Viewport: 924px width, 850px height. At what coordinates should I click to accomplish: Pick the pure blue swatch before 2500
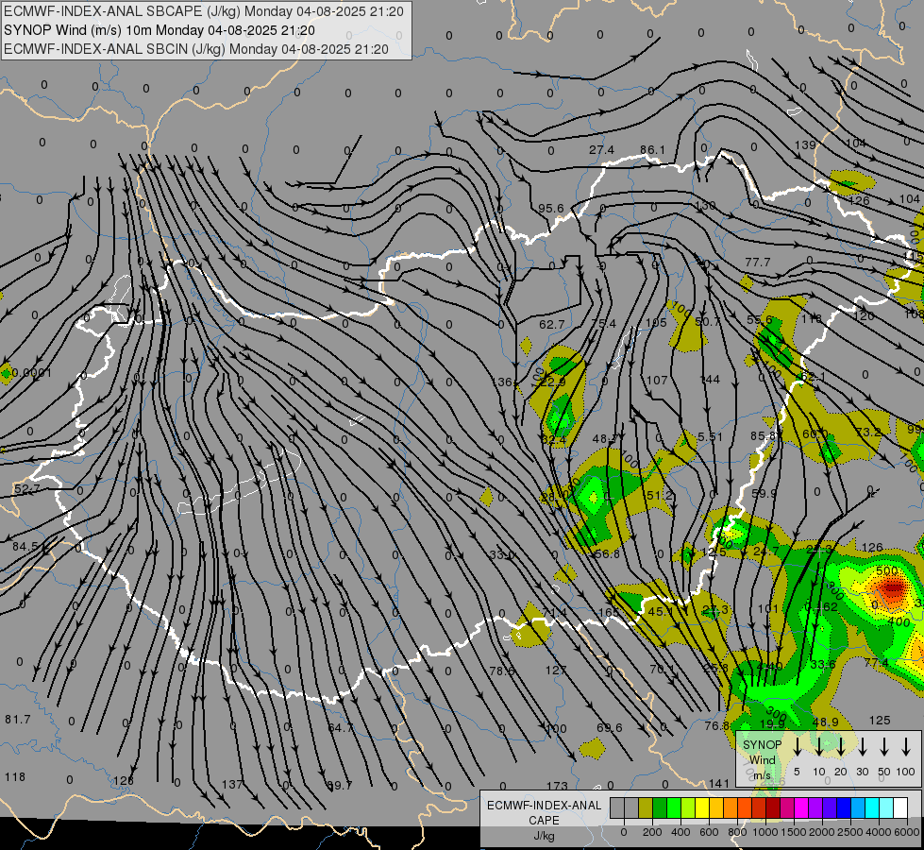point(844,808)
